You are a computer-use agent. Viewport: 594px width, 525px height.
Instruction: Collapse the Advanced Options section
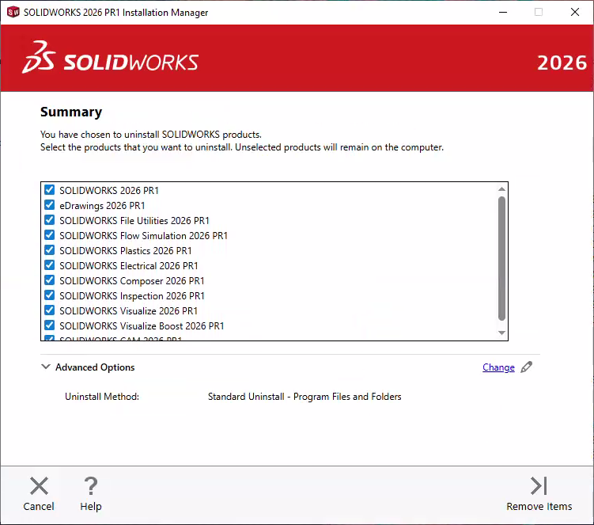point(45,367)
